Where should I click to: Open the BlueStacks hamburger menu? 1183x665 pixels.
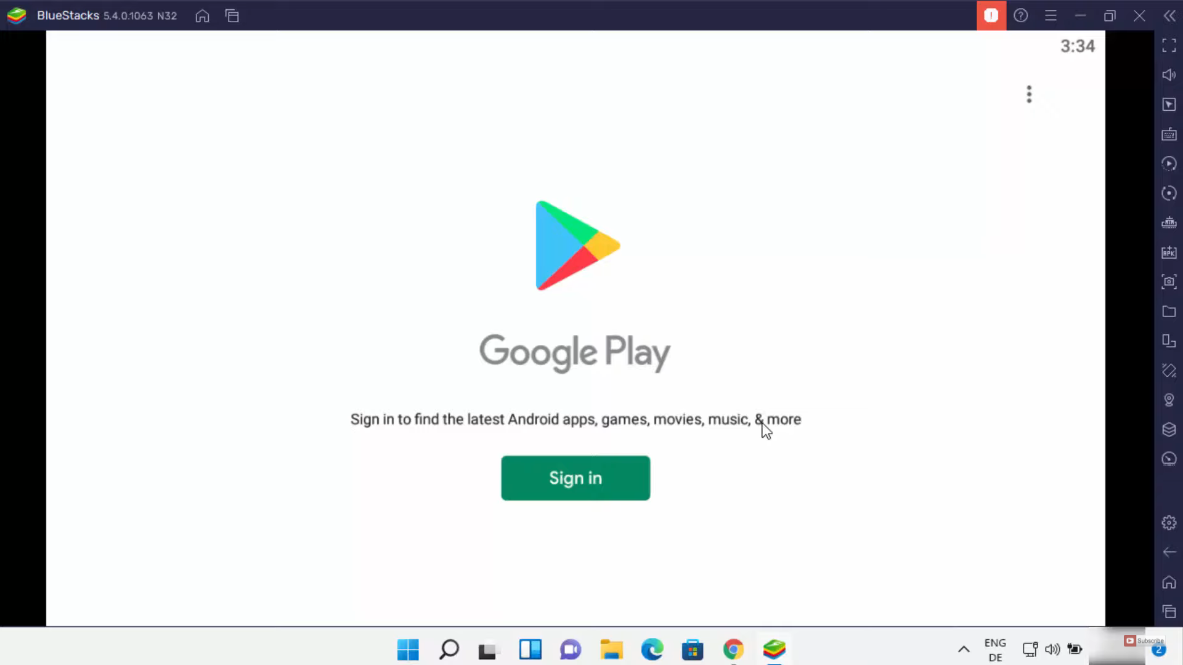pyautogui.click(x=1051, y=16)
